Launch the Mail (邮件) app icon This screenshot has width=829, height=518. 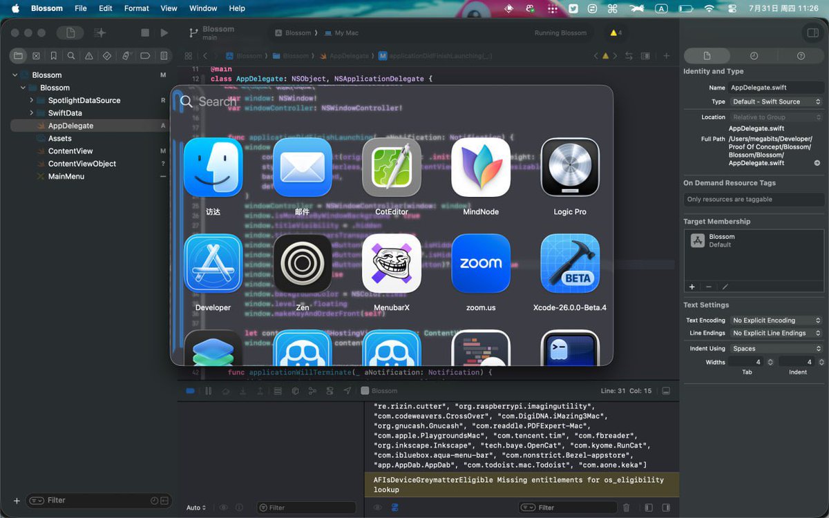[x=302, y=167]
